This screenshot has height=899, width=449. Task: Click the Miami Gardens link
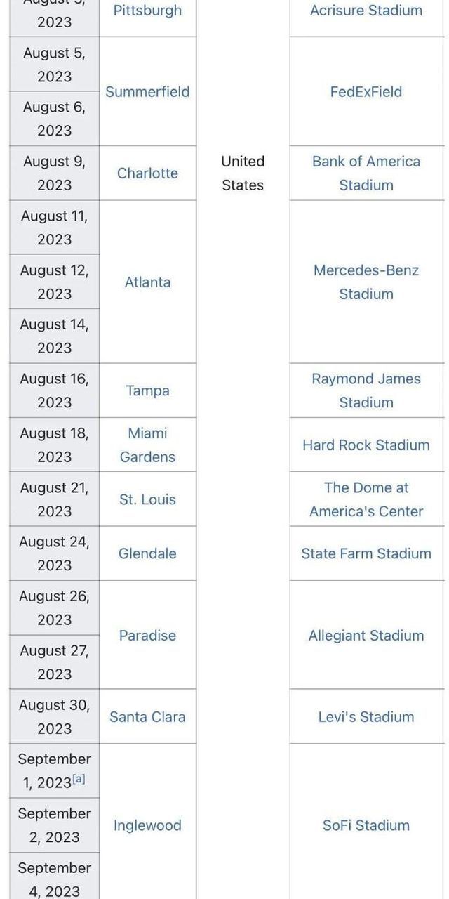147,445
